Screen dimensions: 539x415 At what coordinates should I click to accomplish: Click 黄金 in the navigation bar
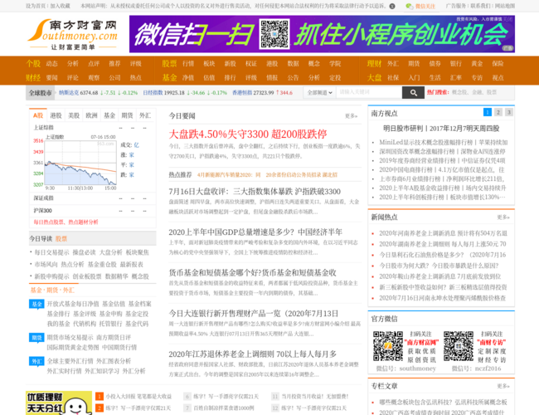point(477,64)
